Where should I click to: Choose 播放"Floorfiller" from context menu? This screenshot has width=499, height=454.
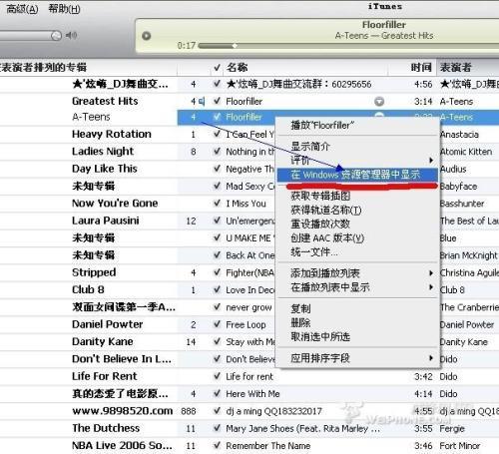tap(357, 126)
